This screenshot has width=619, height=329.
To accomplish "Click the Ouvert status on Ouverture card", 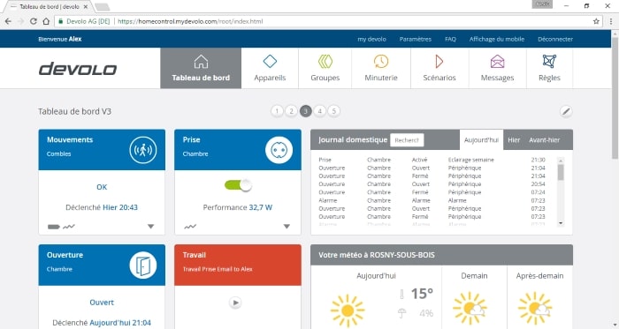I will click(102, 303).
